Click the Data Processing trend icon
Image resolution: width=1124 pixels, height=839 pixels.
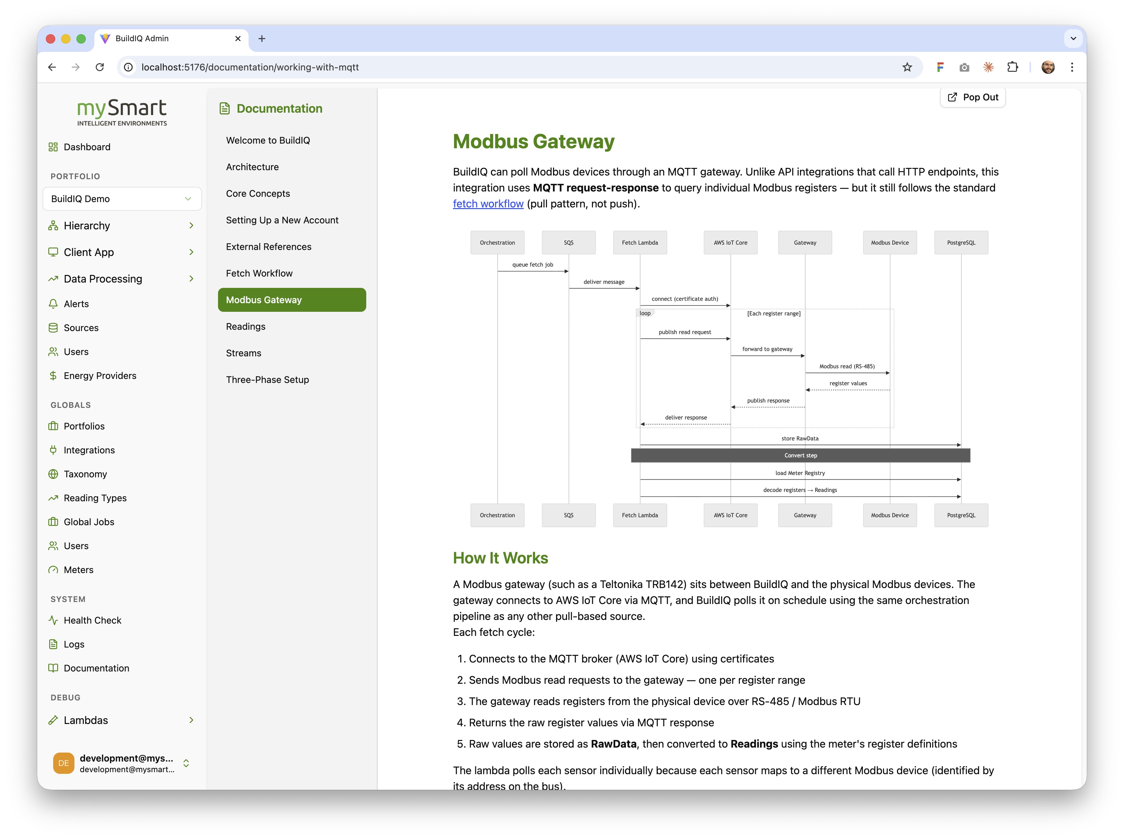coord(53,279)
